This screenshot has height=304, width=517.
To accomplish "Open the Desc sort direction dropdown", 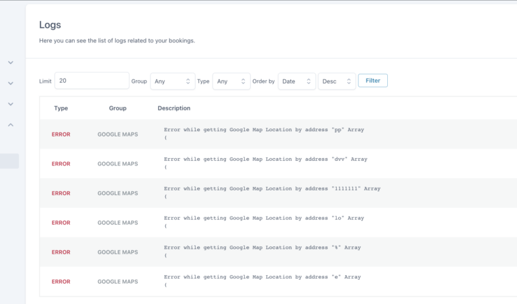I will point(337,81).
